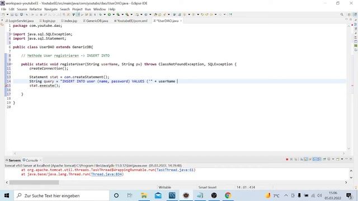Click the console scroll down arrow
Viewport: 358px width, 201px height.
click(x=351, y=178)
